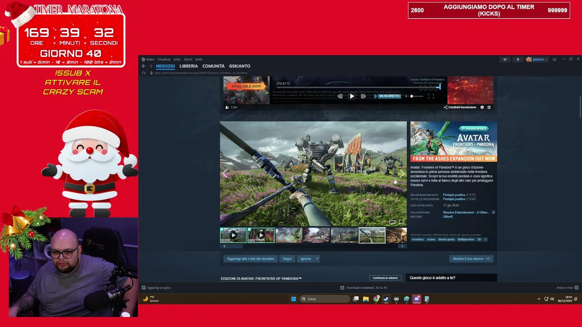This screenshot has width=582, height=327.
Task: Select the Mondo aperto tag
Action: tap(446, 239)
